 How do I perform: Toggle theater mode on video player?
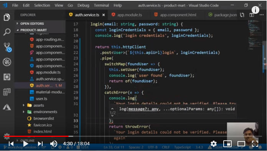click(x=241, y=144)
